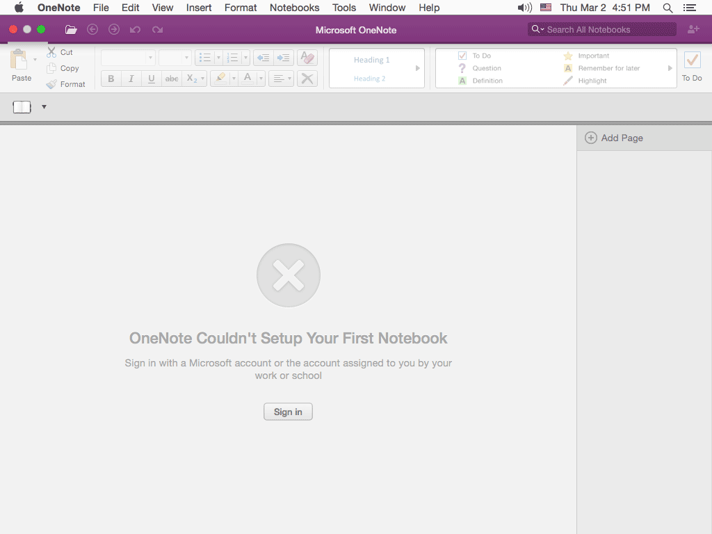The image size is (712, 534).
Task: Undo the last action
Action: (x=136, y=30)
